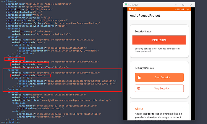The width and height of the screenshot is (207, 124).
Task: Click the android:extractNativeLibs="false" line
Action: point(29,18)
